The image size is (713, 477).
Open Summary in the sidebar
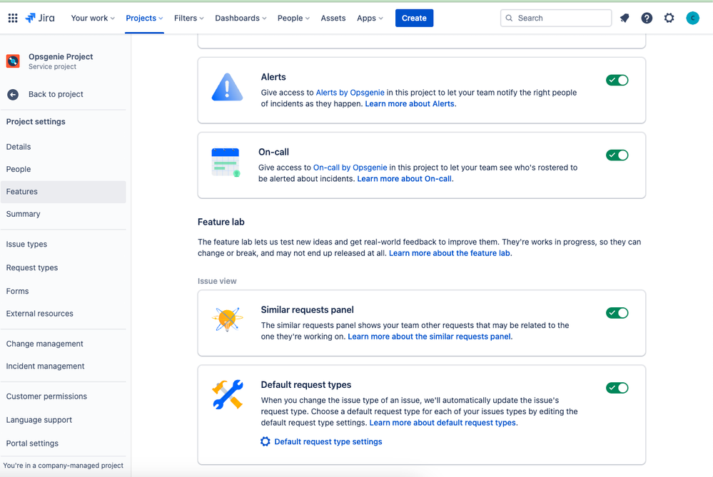64,214
